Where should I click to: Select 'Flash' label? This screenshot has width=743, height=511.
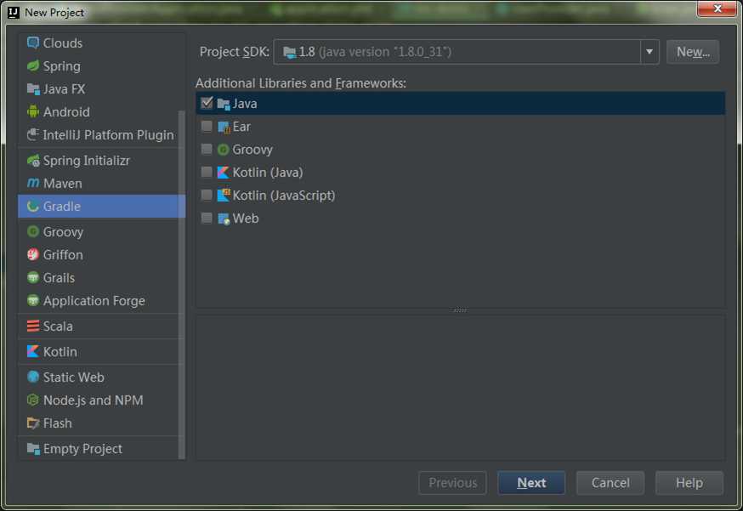coord(57,423)
